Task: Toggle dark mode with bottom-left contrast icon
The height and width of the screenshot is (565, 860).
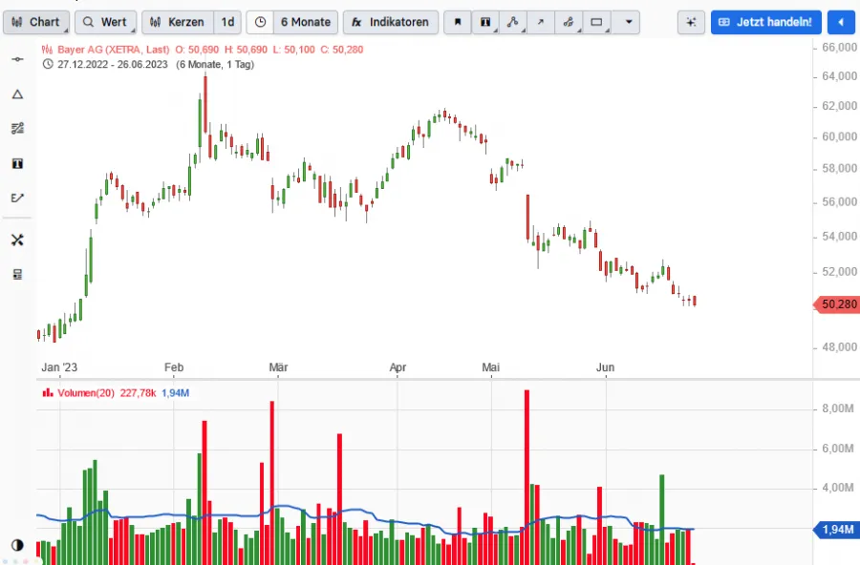Action: [x=16, y=544]
